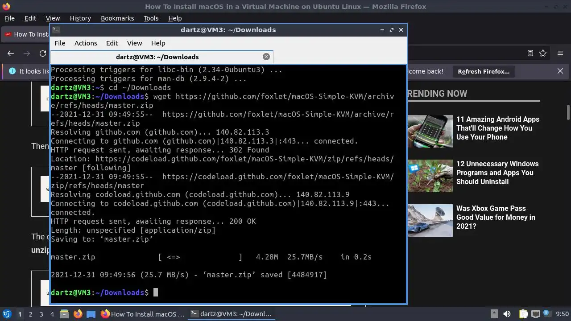571x321 pixels.
Task: Open the Was Xbox Game Pass article link
Action: click(496, 217)
